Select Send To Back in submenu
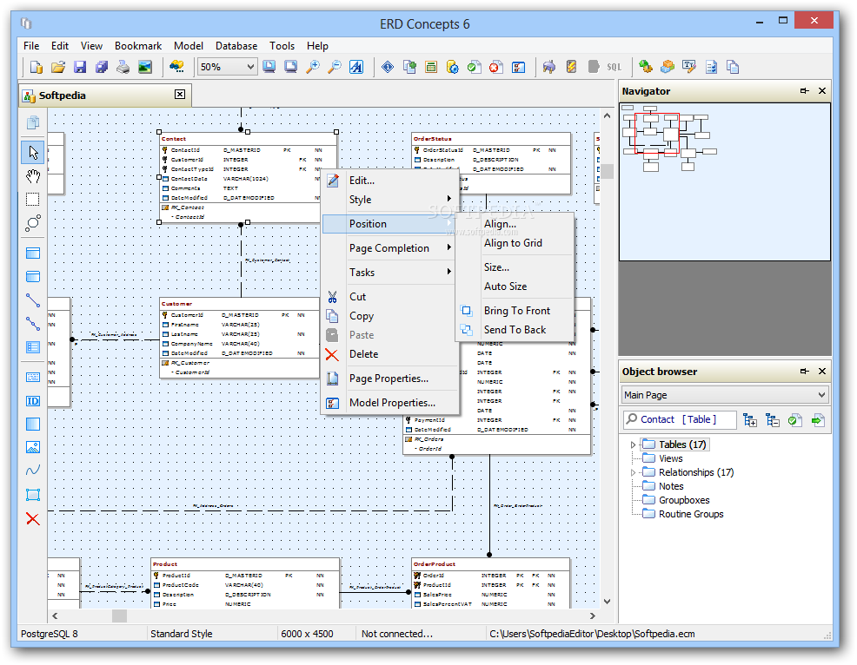 coord(515,330)
